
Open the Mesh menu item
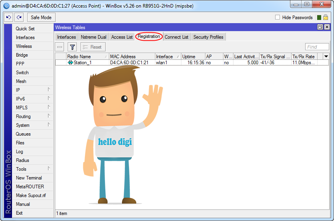pyautogui.click(x=32, y=81)
